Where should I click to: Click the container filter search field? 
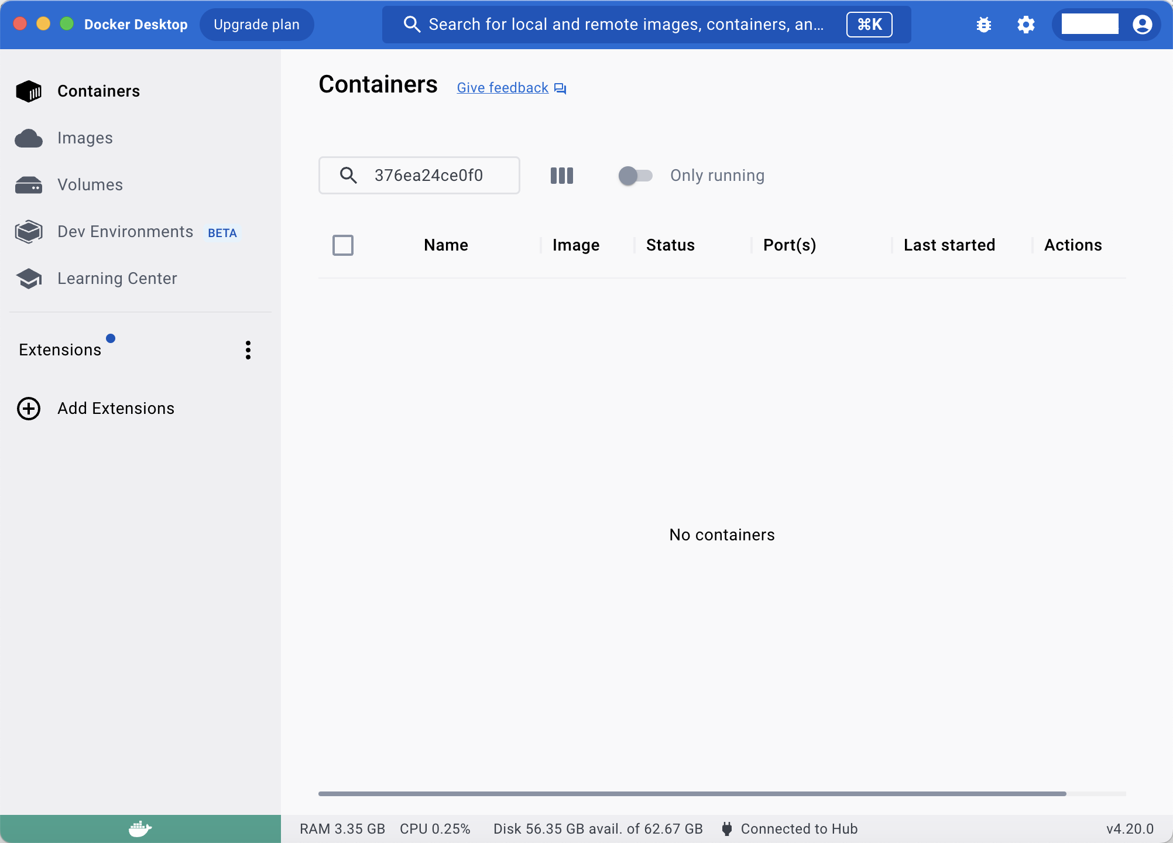pos(419,176)
